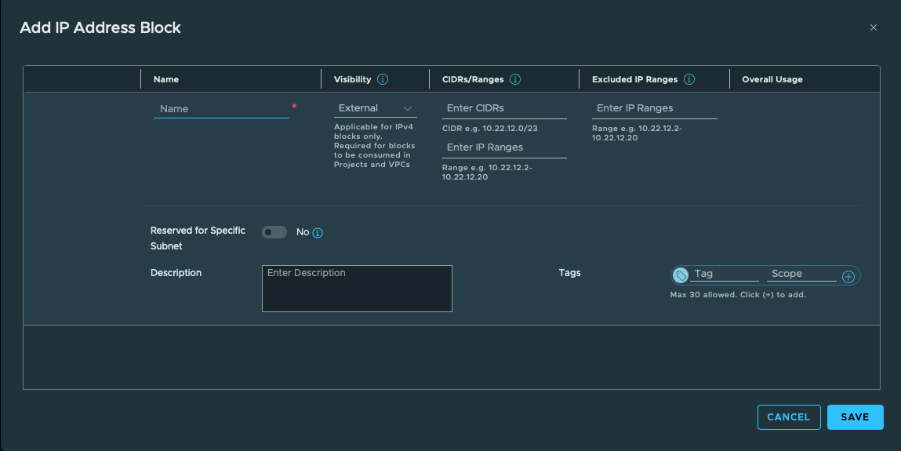Screen dimensions: 901x451
Task: Click the Visibility column header text
Action: (x=352, y=79)
